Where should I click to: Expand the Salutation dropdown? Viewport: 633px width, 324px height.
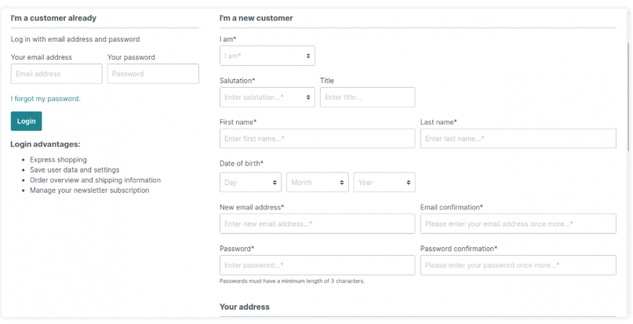point(267,97)
